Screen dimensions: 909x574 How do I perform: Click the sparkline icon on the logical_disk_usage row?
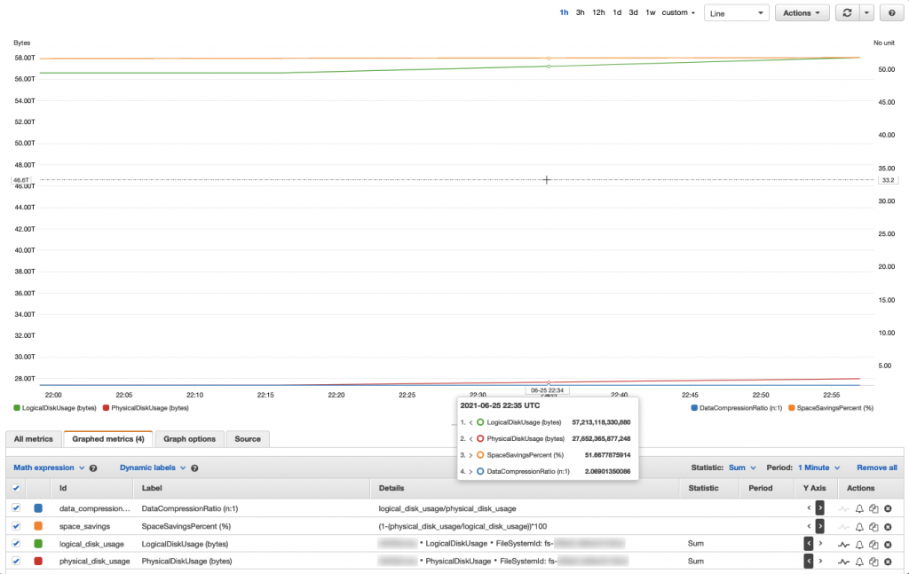pyautogui.click(x=842, y=543)
